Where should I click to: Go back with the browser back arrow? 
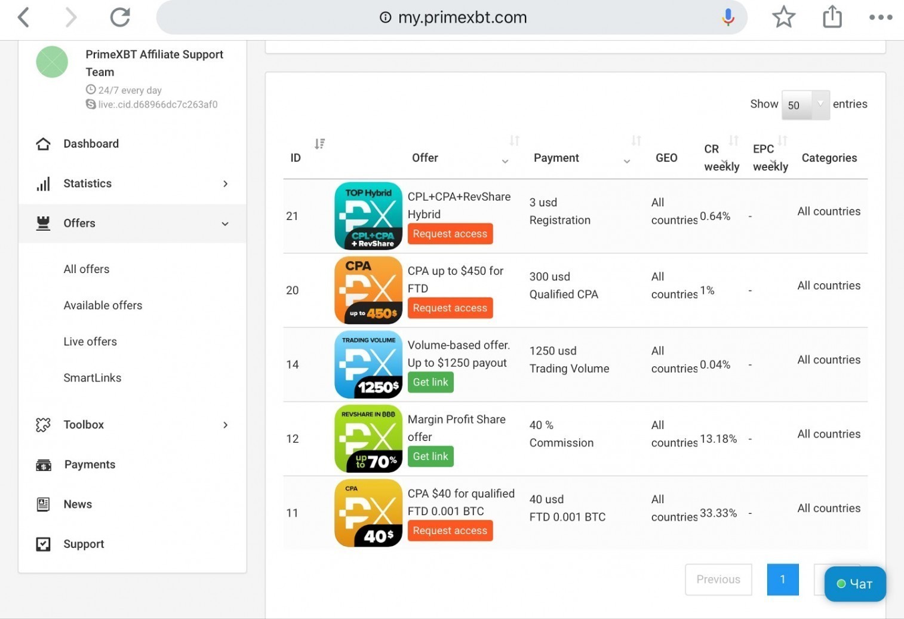[x=23, y=17]
